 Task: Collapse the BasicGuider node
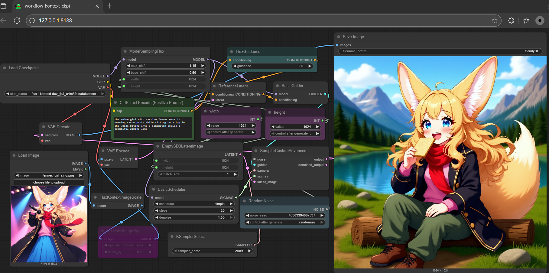coord(278,86)
